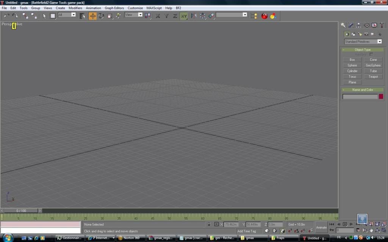The height and width of the screenshot is (242, 388).
Task: Open the Standard Primitives dropdown
Action: coord(363,42)
